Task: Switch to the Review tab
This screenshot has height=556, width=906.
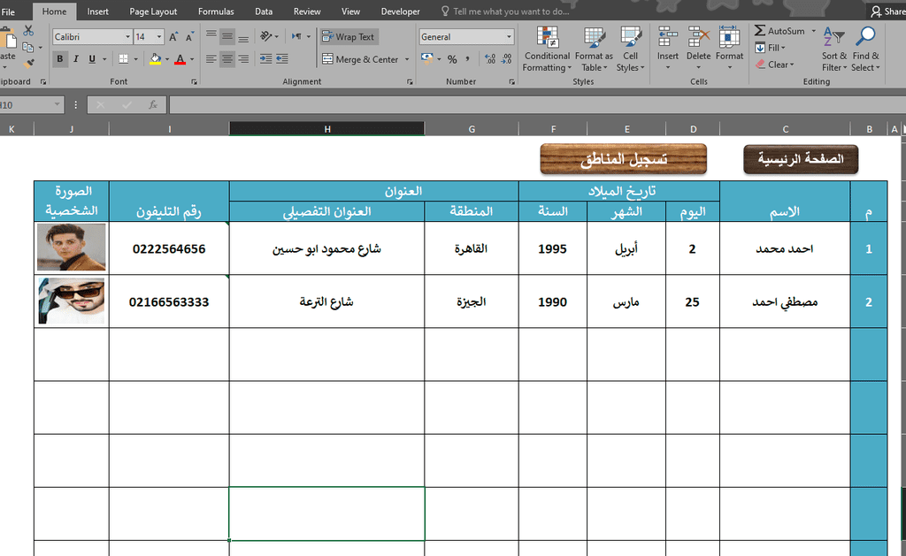Action: click(307, 11)
